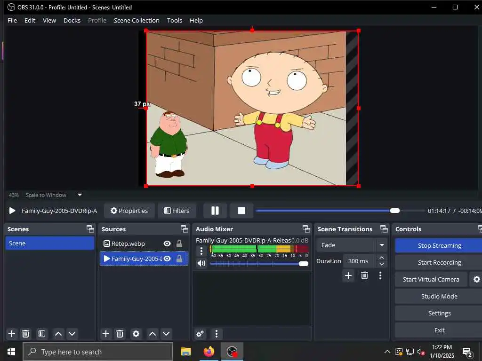This screenshot has width=482, height=361.
Task: Click the video preview canvas
Action: 252,108
